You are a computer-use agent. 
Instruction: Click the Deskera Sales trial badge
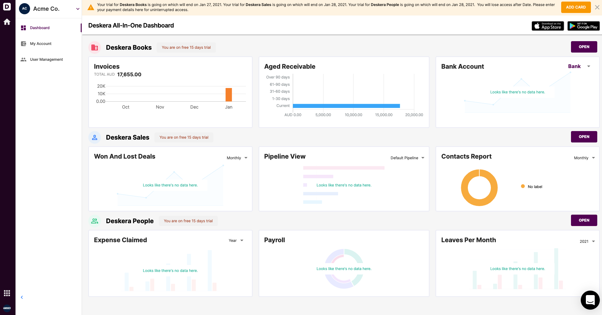point(184,137)
